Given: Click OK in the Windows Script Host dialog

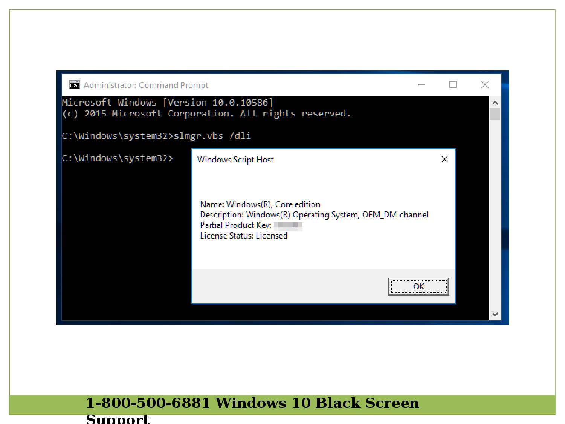Looking at the screenshot, I should (x=418, y=286).
